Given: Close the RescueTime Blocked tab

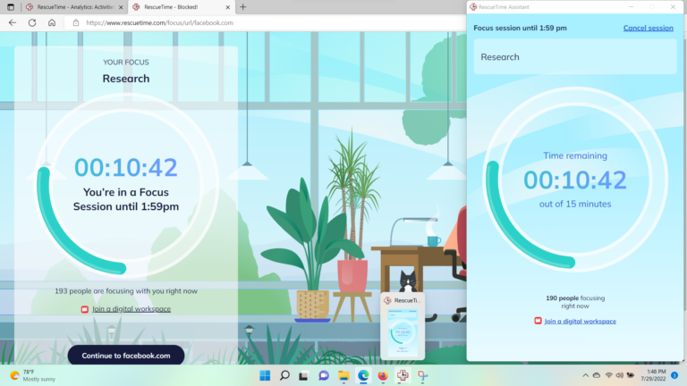Looking at the screenshot, I should (227, 7).
